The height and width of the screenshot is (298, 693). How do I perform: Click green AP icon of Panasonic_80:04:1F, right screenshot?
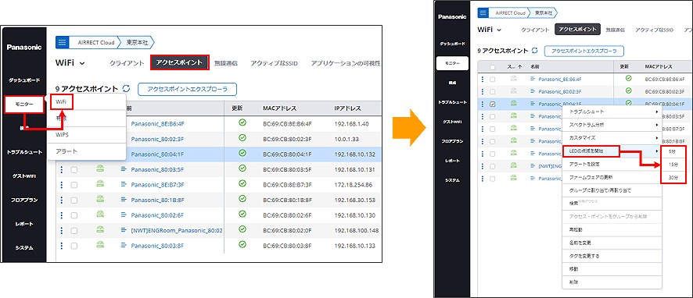pos(514,104)
